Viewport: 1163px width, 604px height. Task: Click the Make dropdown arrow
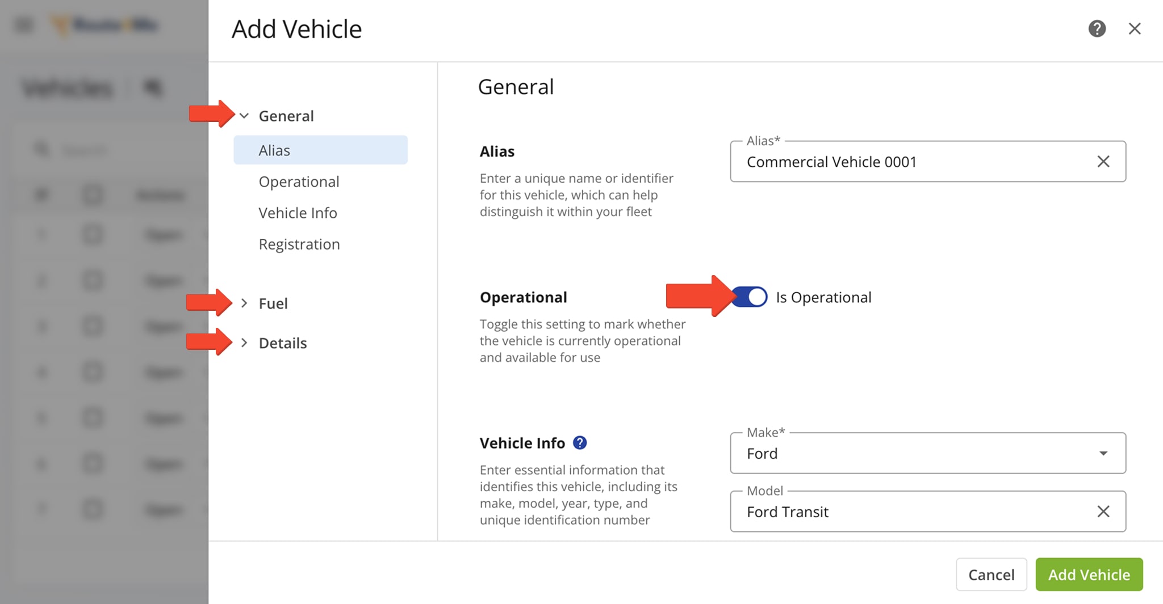click(x=1103, y=453)
